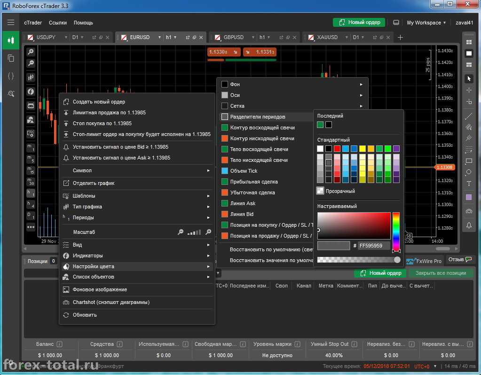481x375 pixels.
Task: Open the hamburger main menu icon
Action: [10, 22]
